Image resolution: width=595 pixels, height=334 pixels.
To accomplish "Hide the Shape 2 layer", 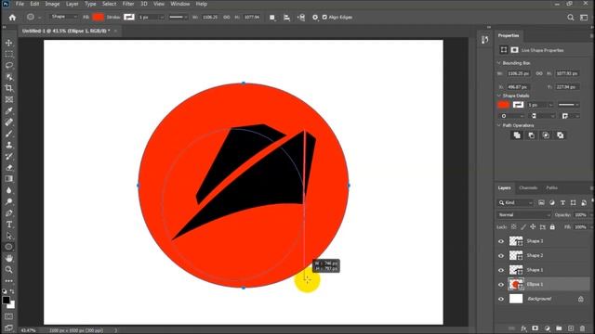I will point(501,256).
